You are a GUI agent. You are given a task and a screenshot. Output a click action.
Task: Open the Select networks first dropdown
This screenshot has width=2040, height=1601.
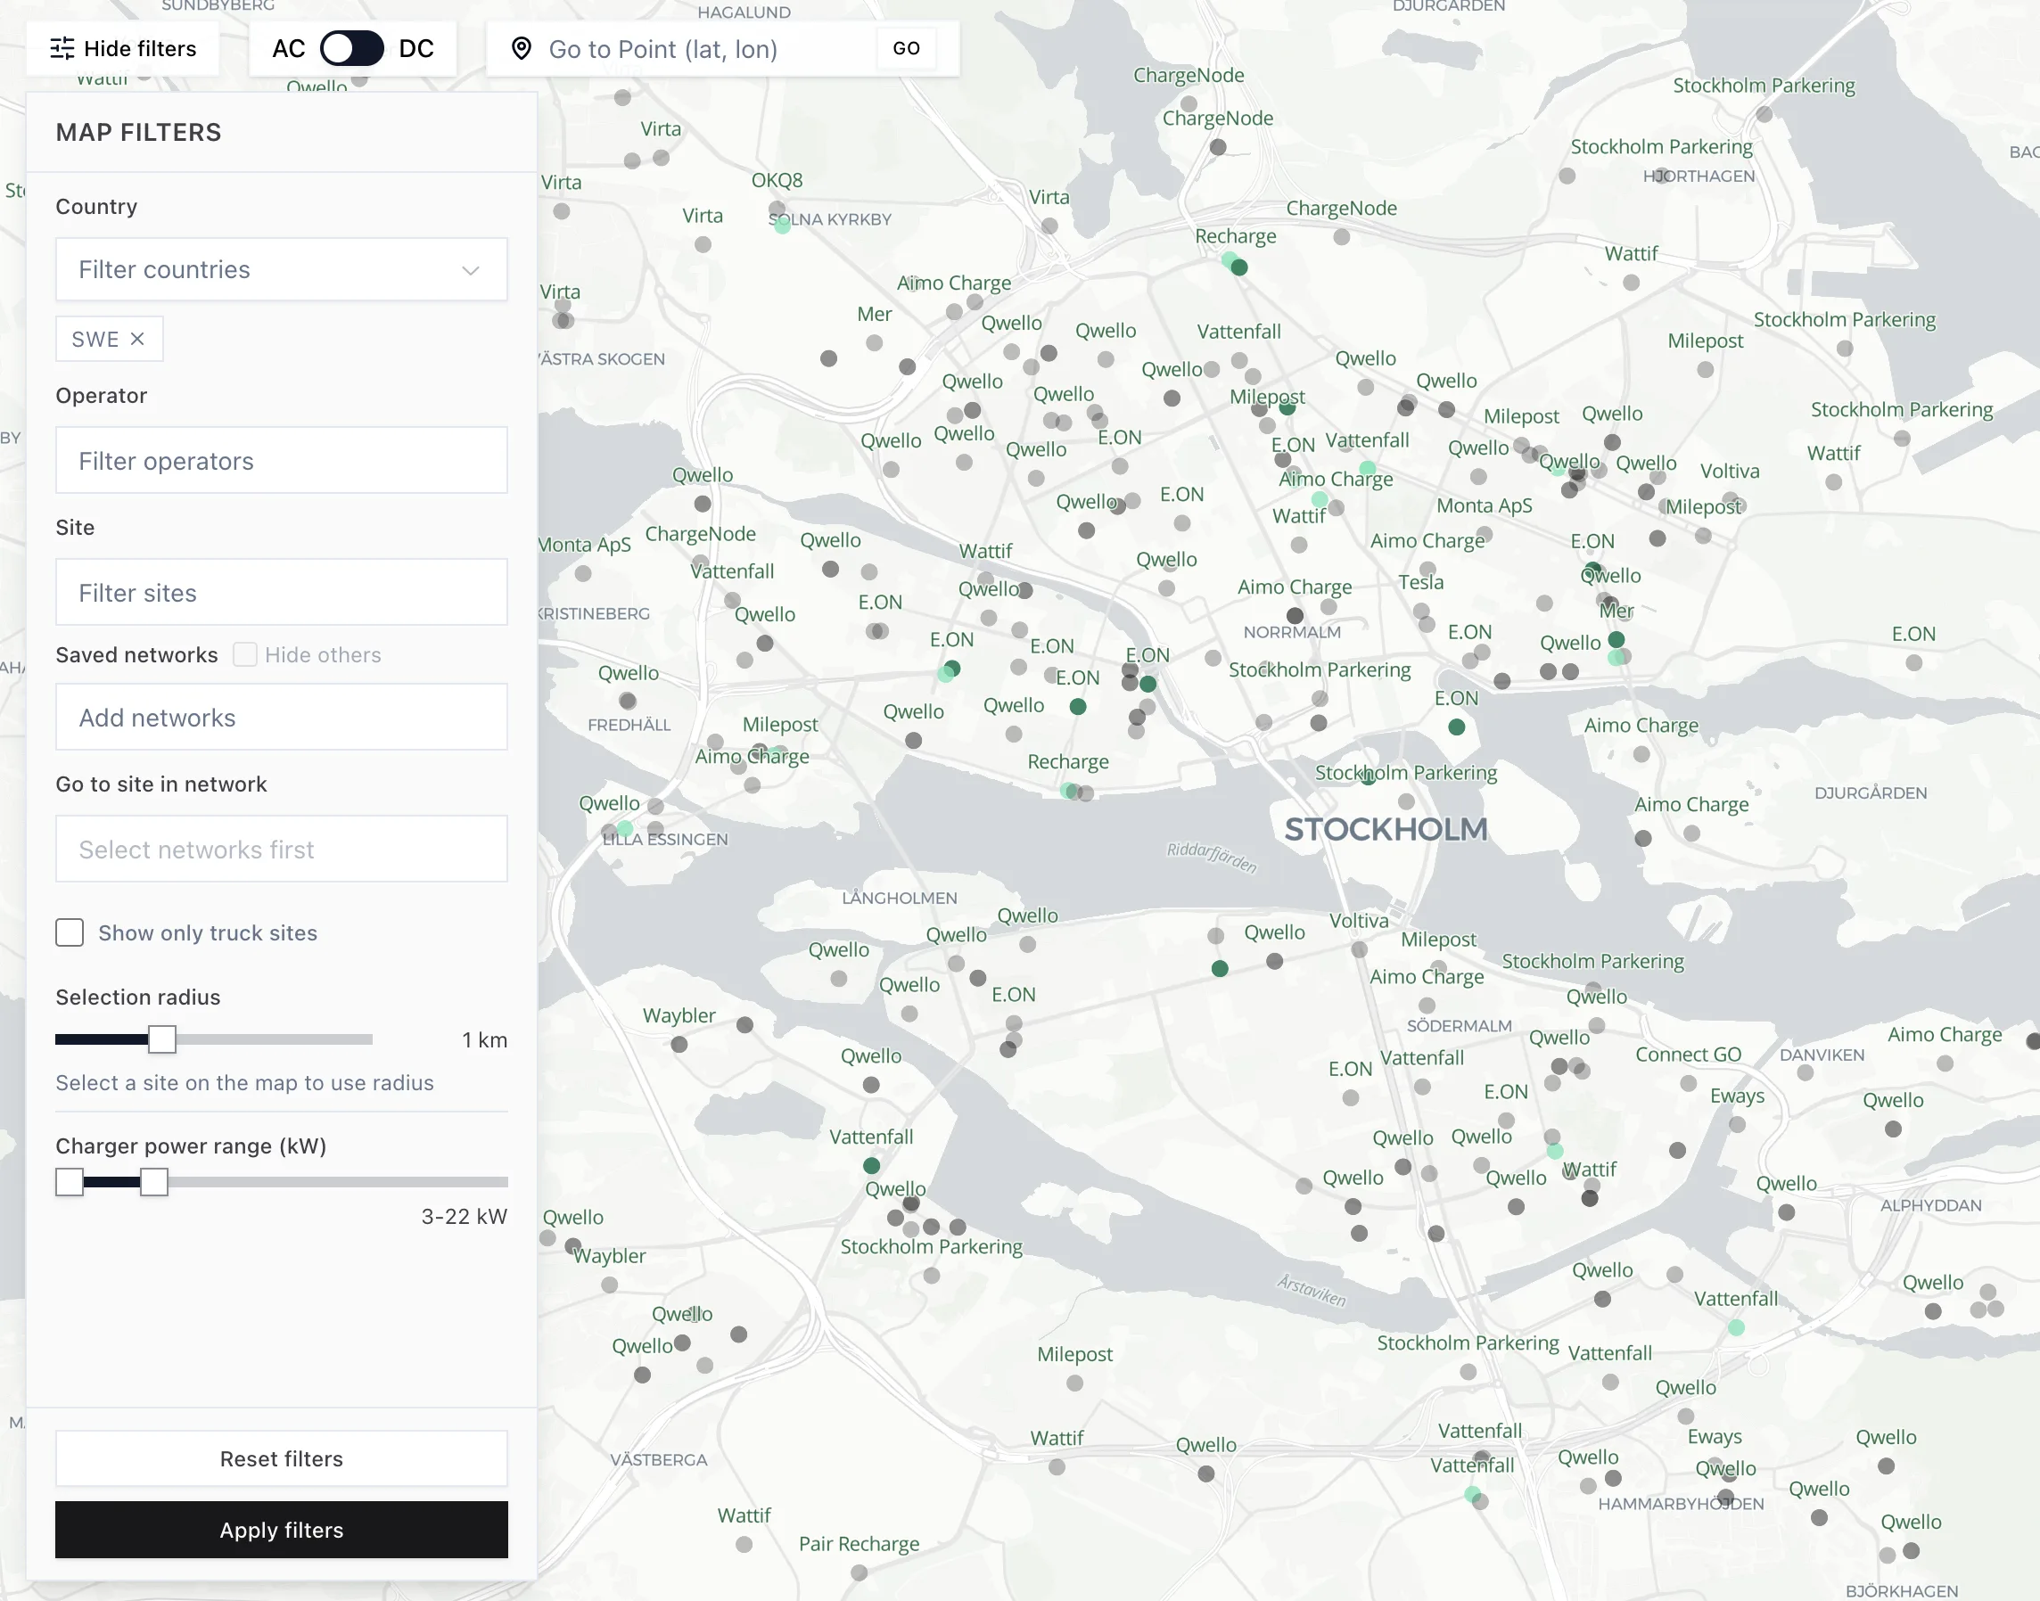[x=281, y=850]
